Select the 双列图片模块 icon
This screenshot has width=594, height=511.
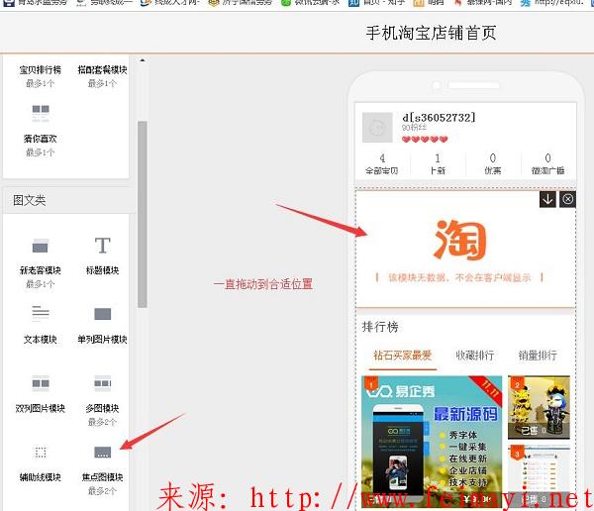(40, 383)
